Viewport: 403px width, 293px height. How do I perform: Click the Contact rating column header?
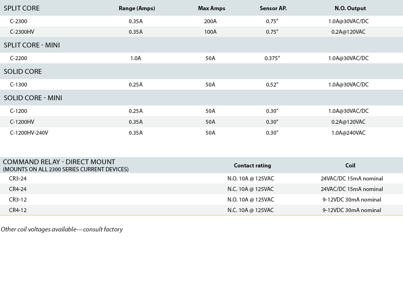252,166
